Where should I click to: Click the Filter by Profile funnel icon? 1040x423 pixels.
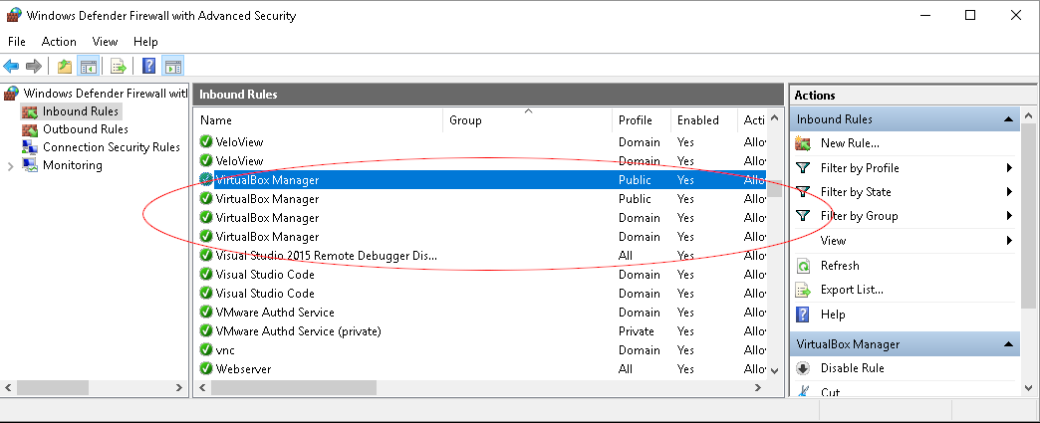pyautogui.click(x=803, y=168)
